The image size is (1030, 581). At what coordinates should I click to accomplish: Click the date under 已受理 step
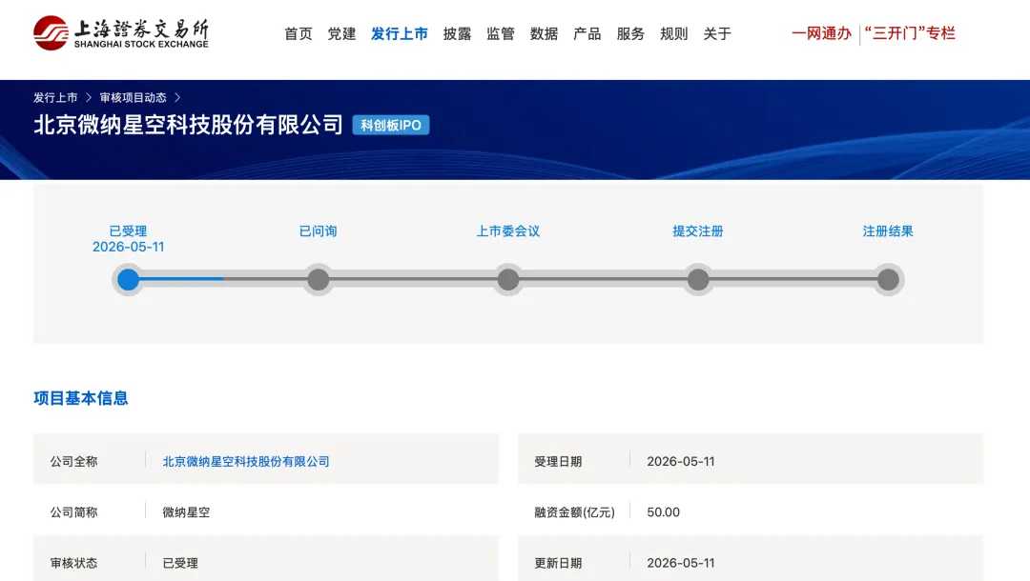click(128, 248)
